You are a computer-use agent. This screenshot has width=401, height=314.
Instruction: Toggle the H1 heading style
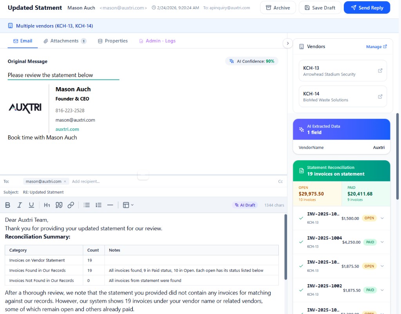pyautogui.click(x=47, y=205)
